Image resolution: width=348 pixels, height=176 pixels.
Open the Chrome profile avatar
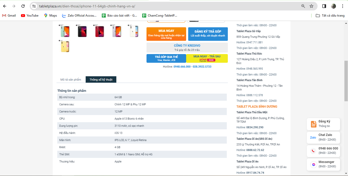(x=333, y=6)
